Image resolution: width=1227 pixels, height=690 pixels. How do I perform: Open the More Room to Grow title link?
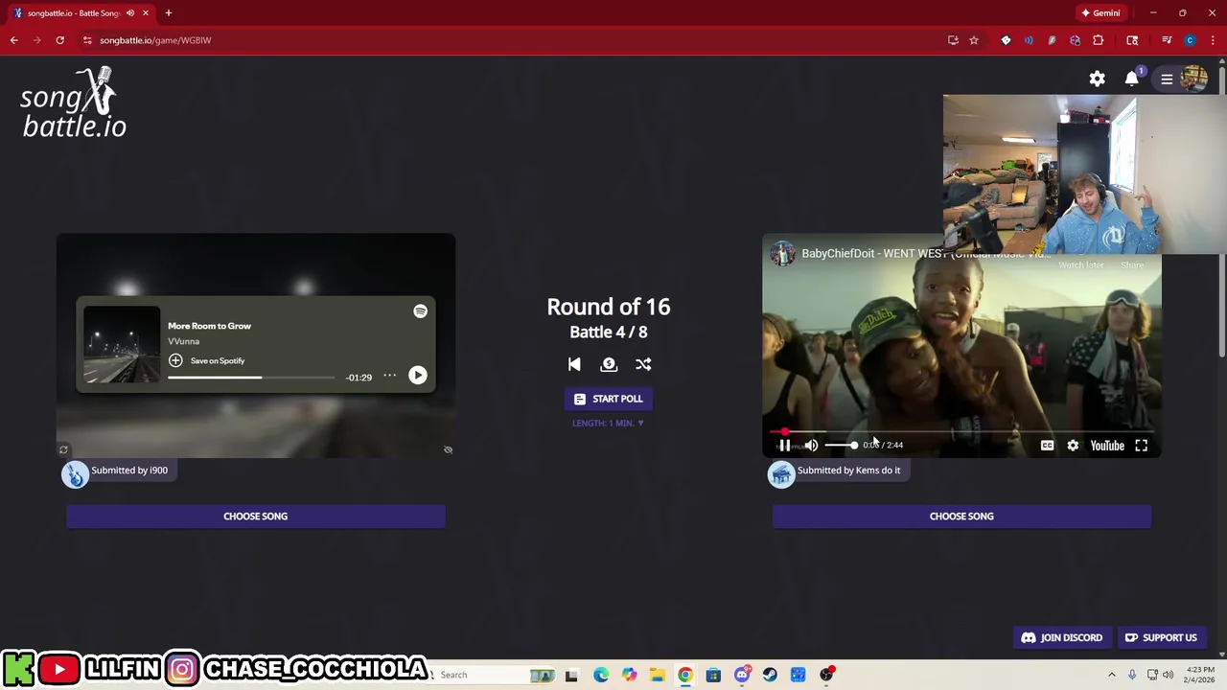pyautogui.click(x=209, y=326)
